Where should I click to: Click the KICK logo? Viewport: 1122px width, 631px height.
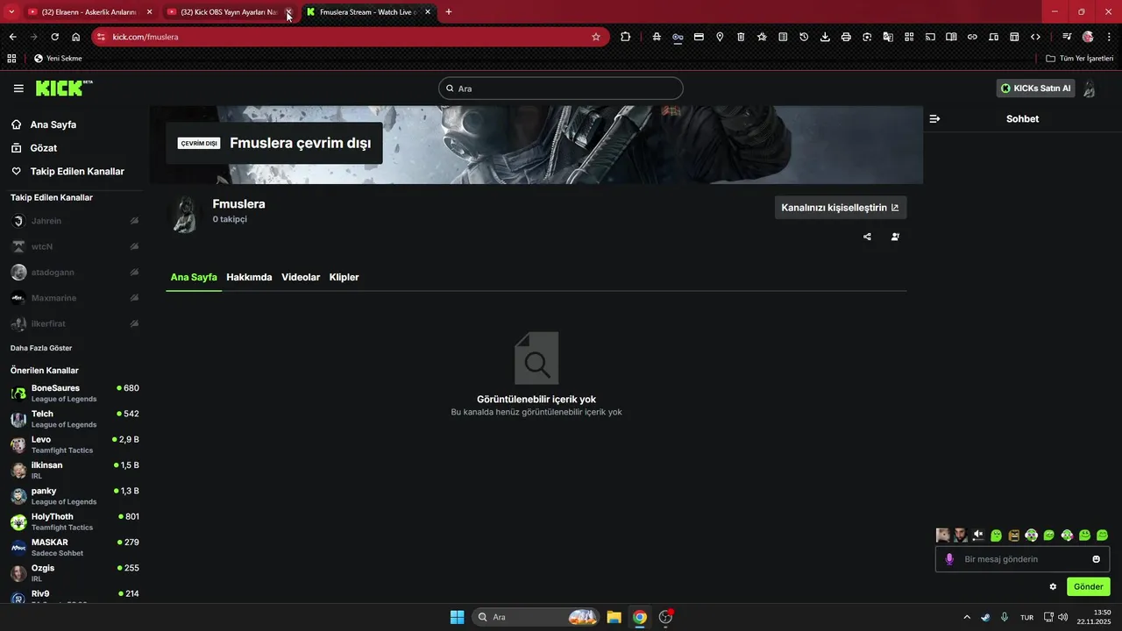coord(64,88)
